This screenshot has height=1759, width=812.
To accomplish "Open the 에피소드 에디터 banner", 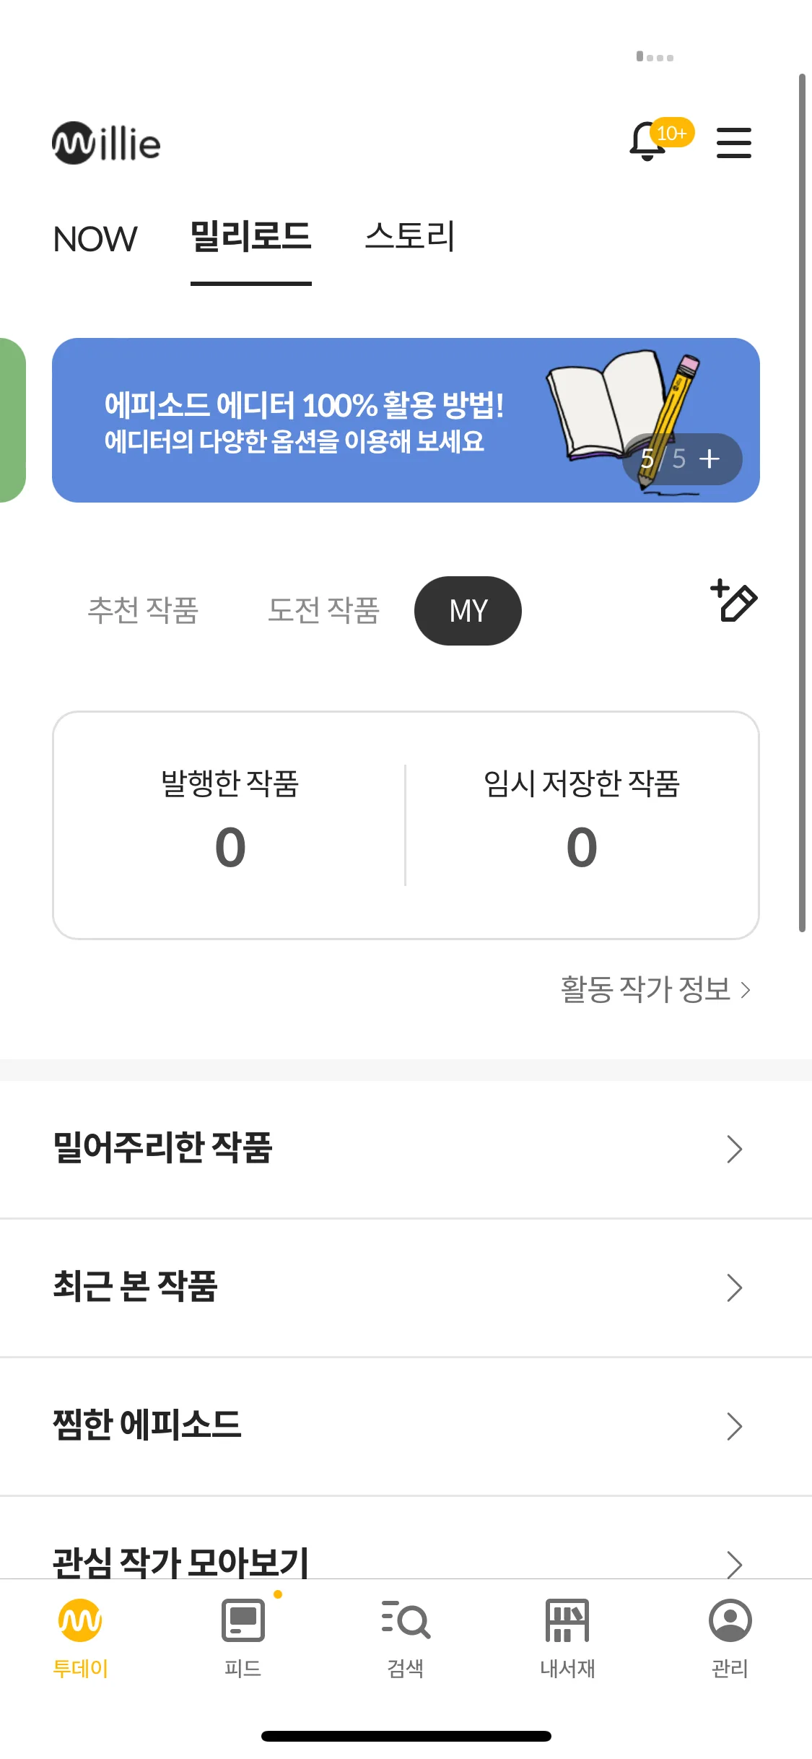I will [406, 420].
